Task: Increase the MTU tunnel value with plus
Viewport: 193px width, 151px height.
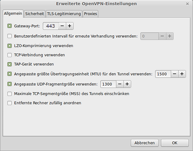Action: pos(182,74)
